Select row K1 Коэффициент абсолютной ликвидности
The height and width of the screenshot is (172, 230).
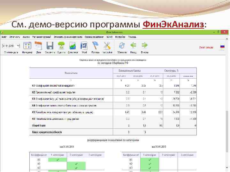click(113, 86)
